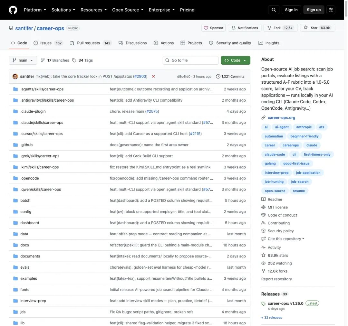Open the interview-prep folder
The image size is (348, 326).
pyautogui.click(x=33, y=301)
